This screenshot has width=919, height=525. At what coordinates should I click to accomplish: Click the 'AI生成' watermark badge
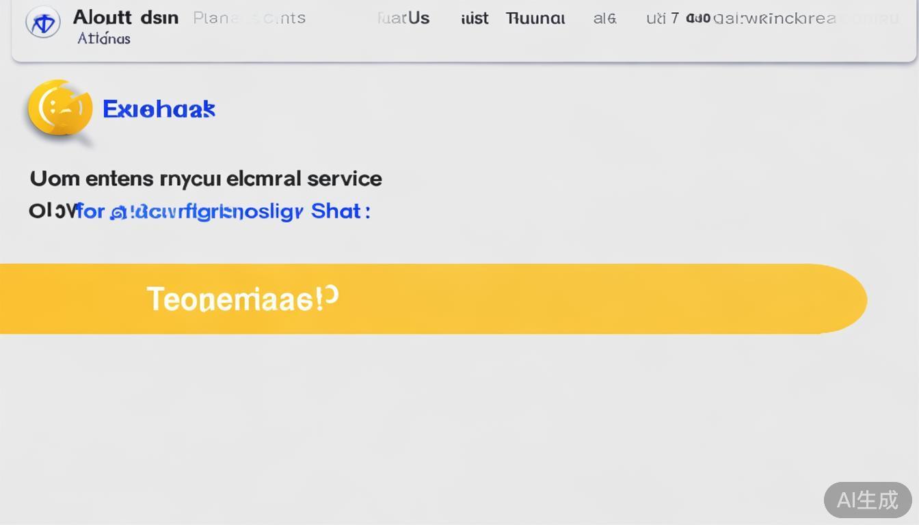(x=867, y=500)
